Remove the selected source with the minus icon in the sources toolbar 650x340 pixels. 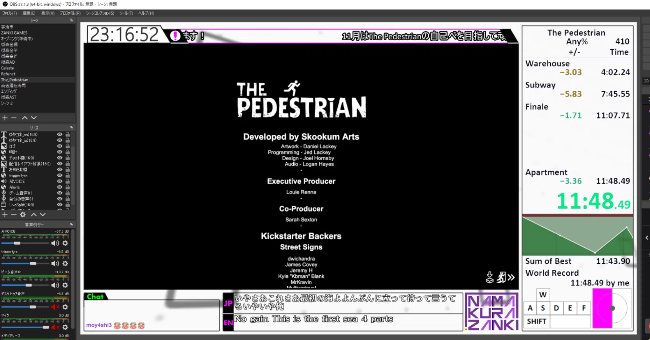[x=13, y=215]
